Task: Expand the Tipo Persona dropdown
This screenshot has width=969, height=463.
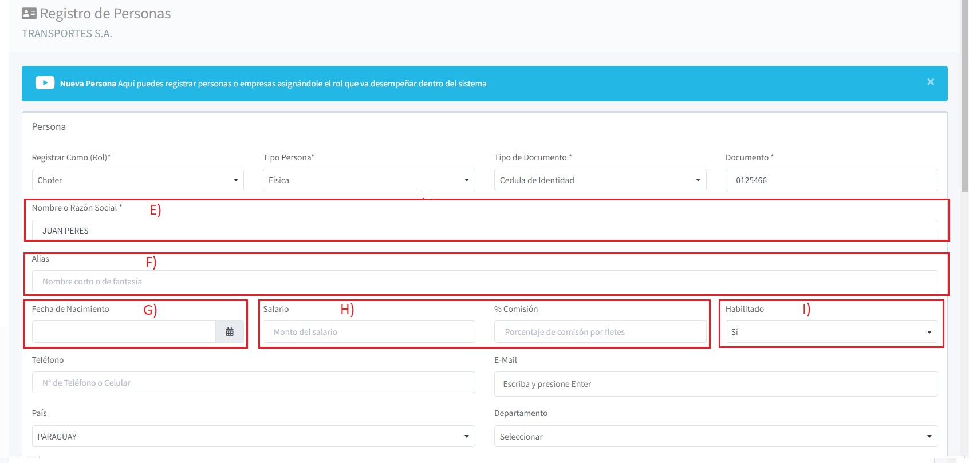Action: [369, 180]
